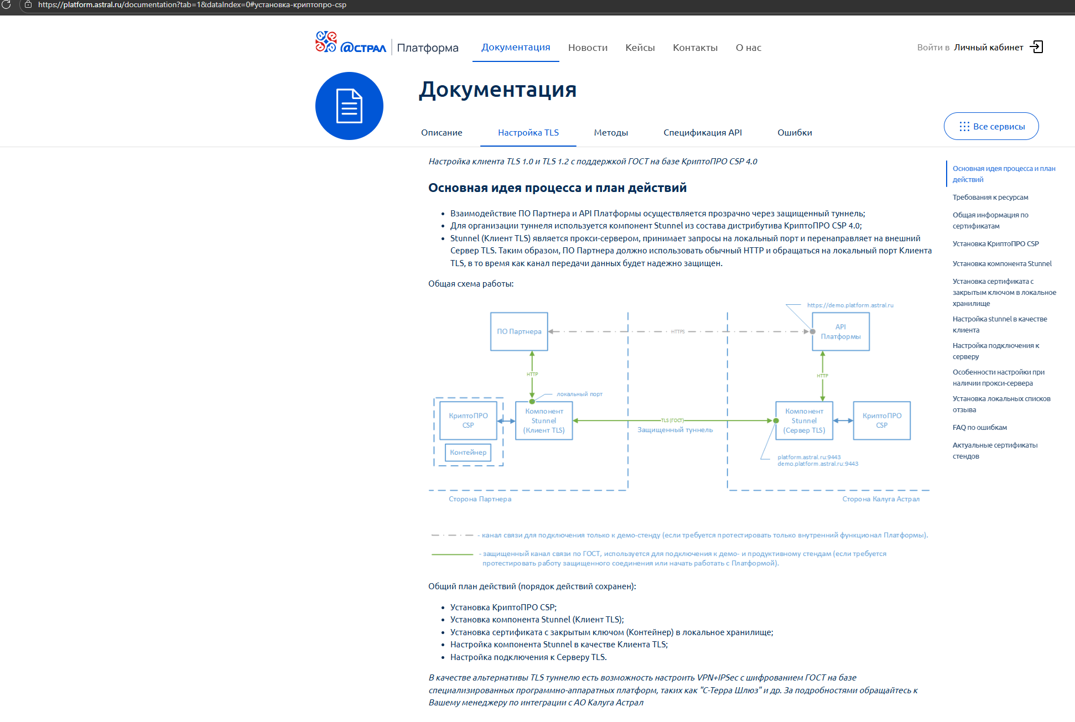Click the Настройка подключения к Серверу TLS bullet

528,657
